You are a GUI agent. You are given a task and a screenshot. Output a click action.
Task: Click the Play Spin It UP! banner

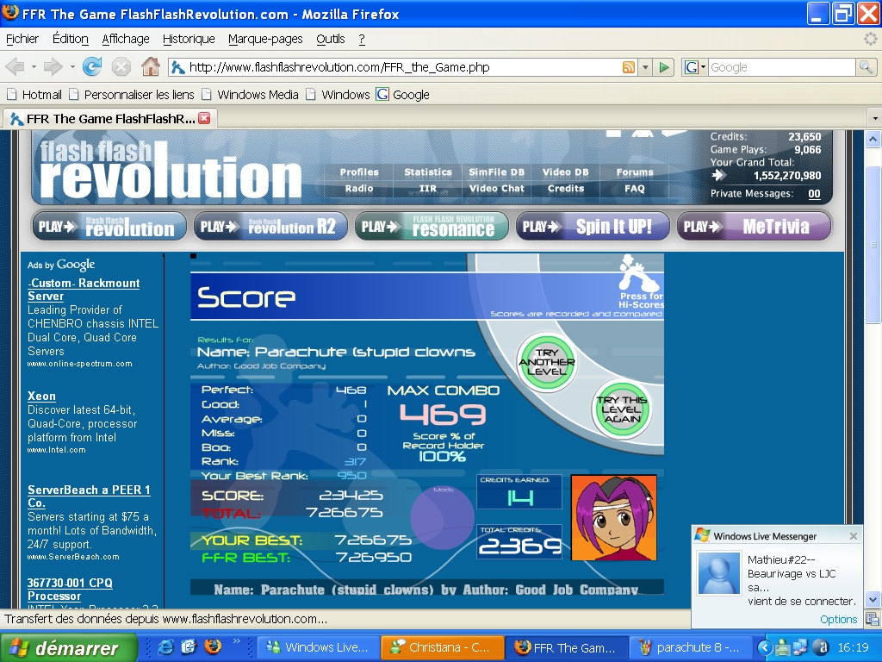point(593,227)
